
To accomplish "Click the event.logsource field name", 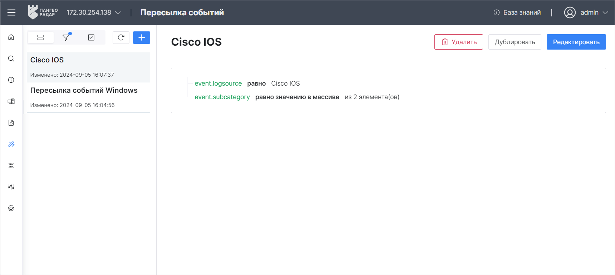I will pyautogui.click(x=218, y=83).
